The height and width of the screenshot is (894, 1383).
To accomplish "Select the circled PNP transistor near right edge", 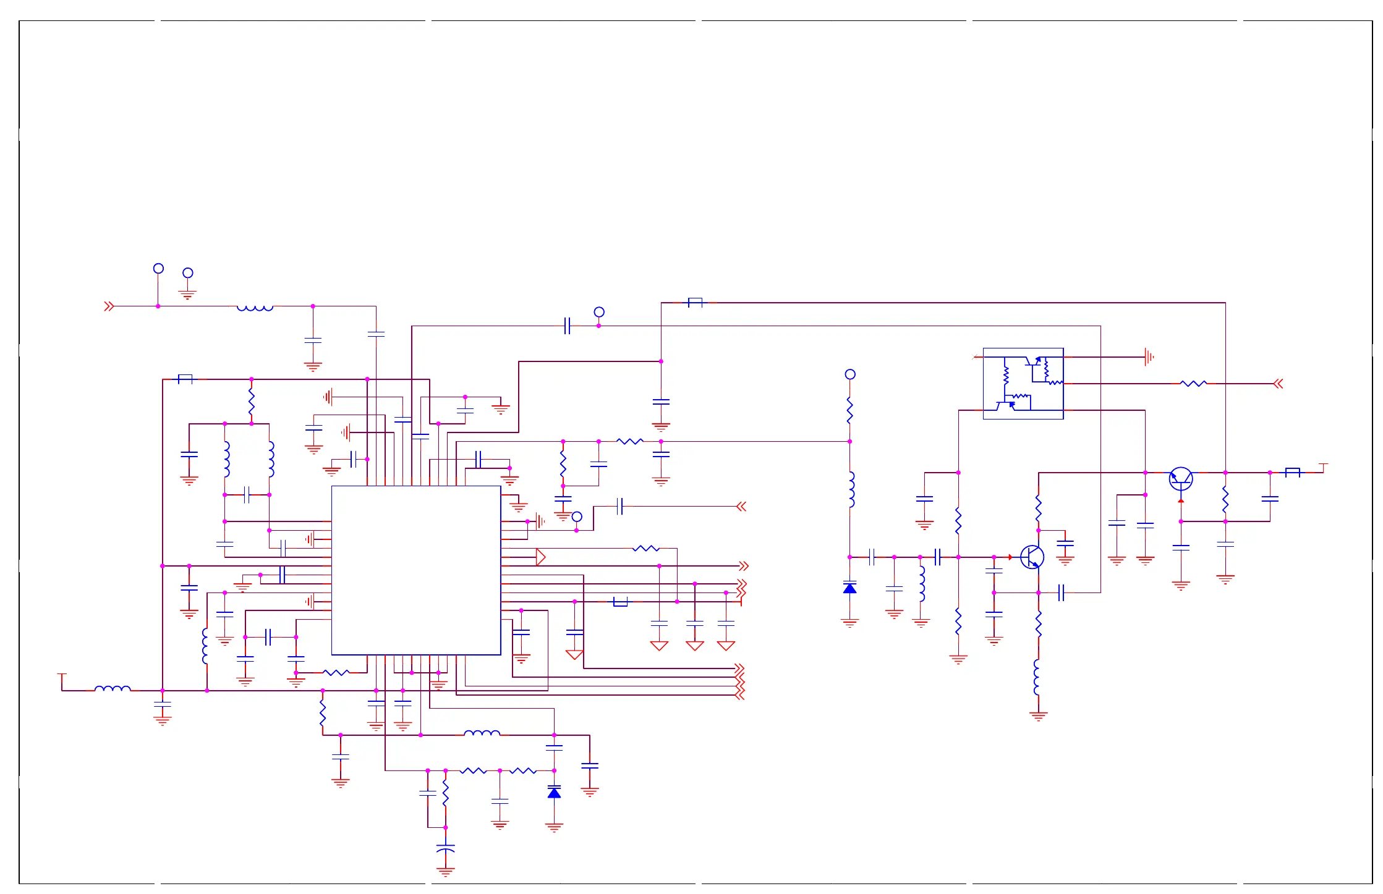I will coord(1180,479).
